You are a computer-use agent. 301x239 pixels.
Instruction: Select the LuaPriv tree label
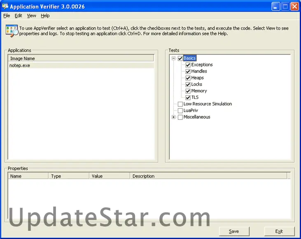[x=191, y=110]
